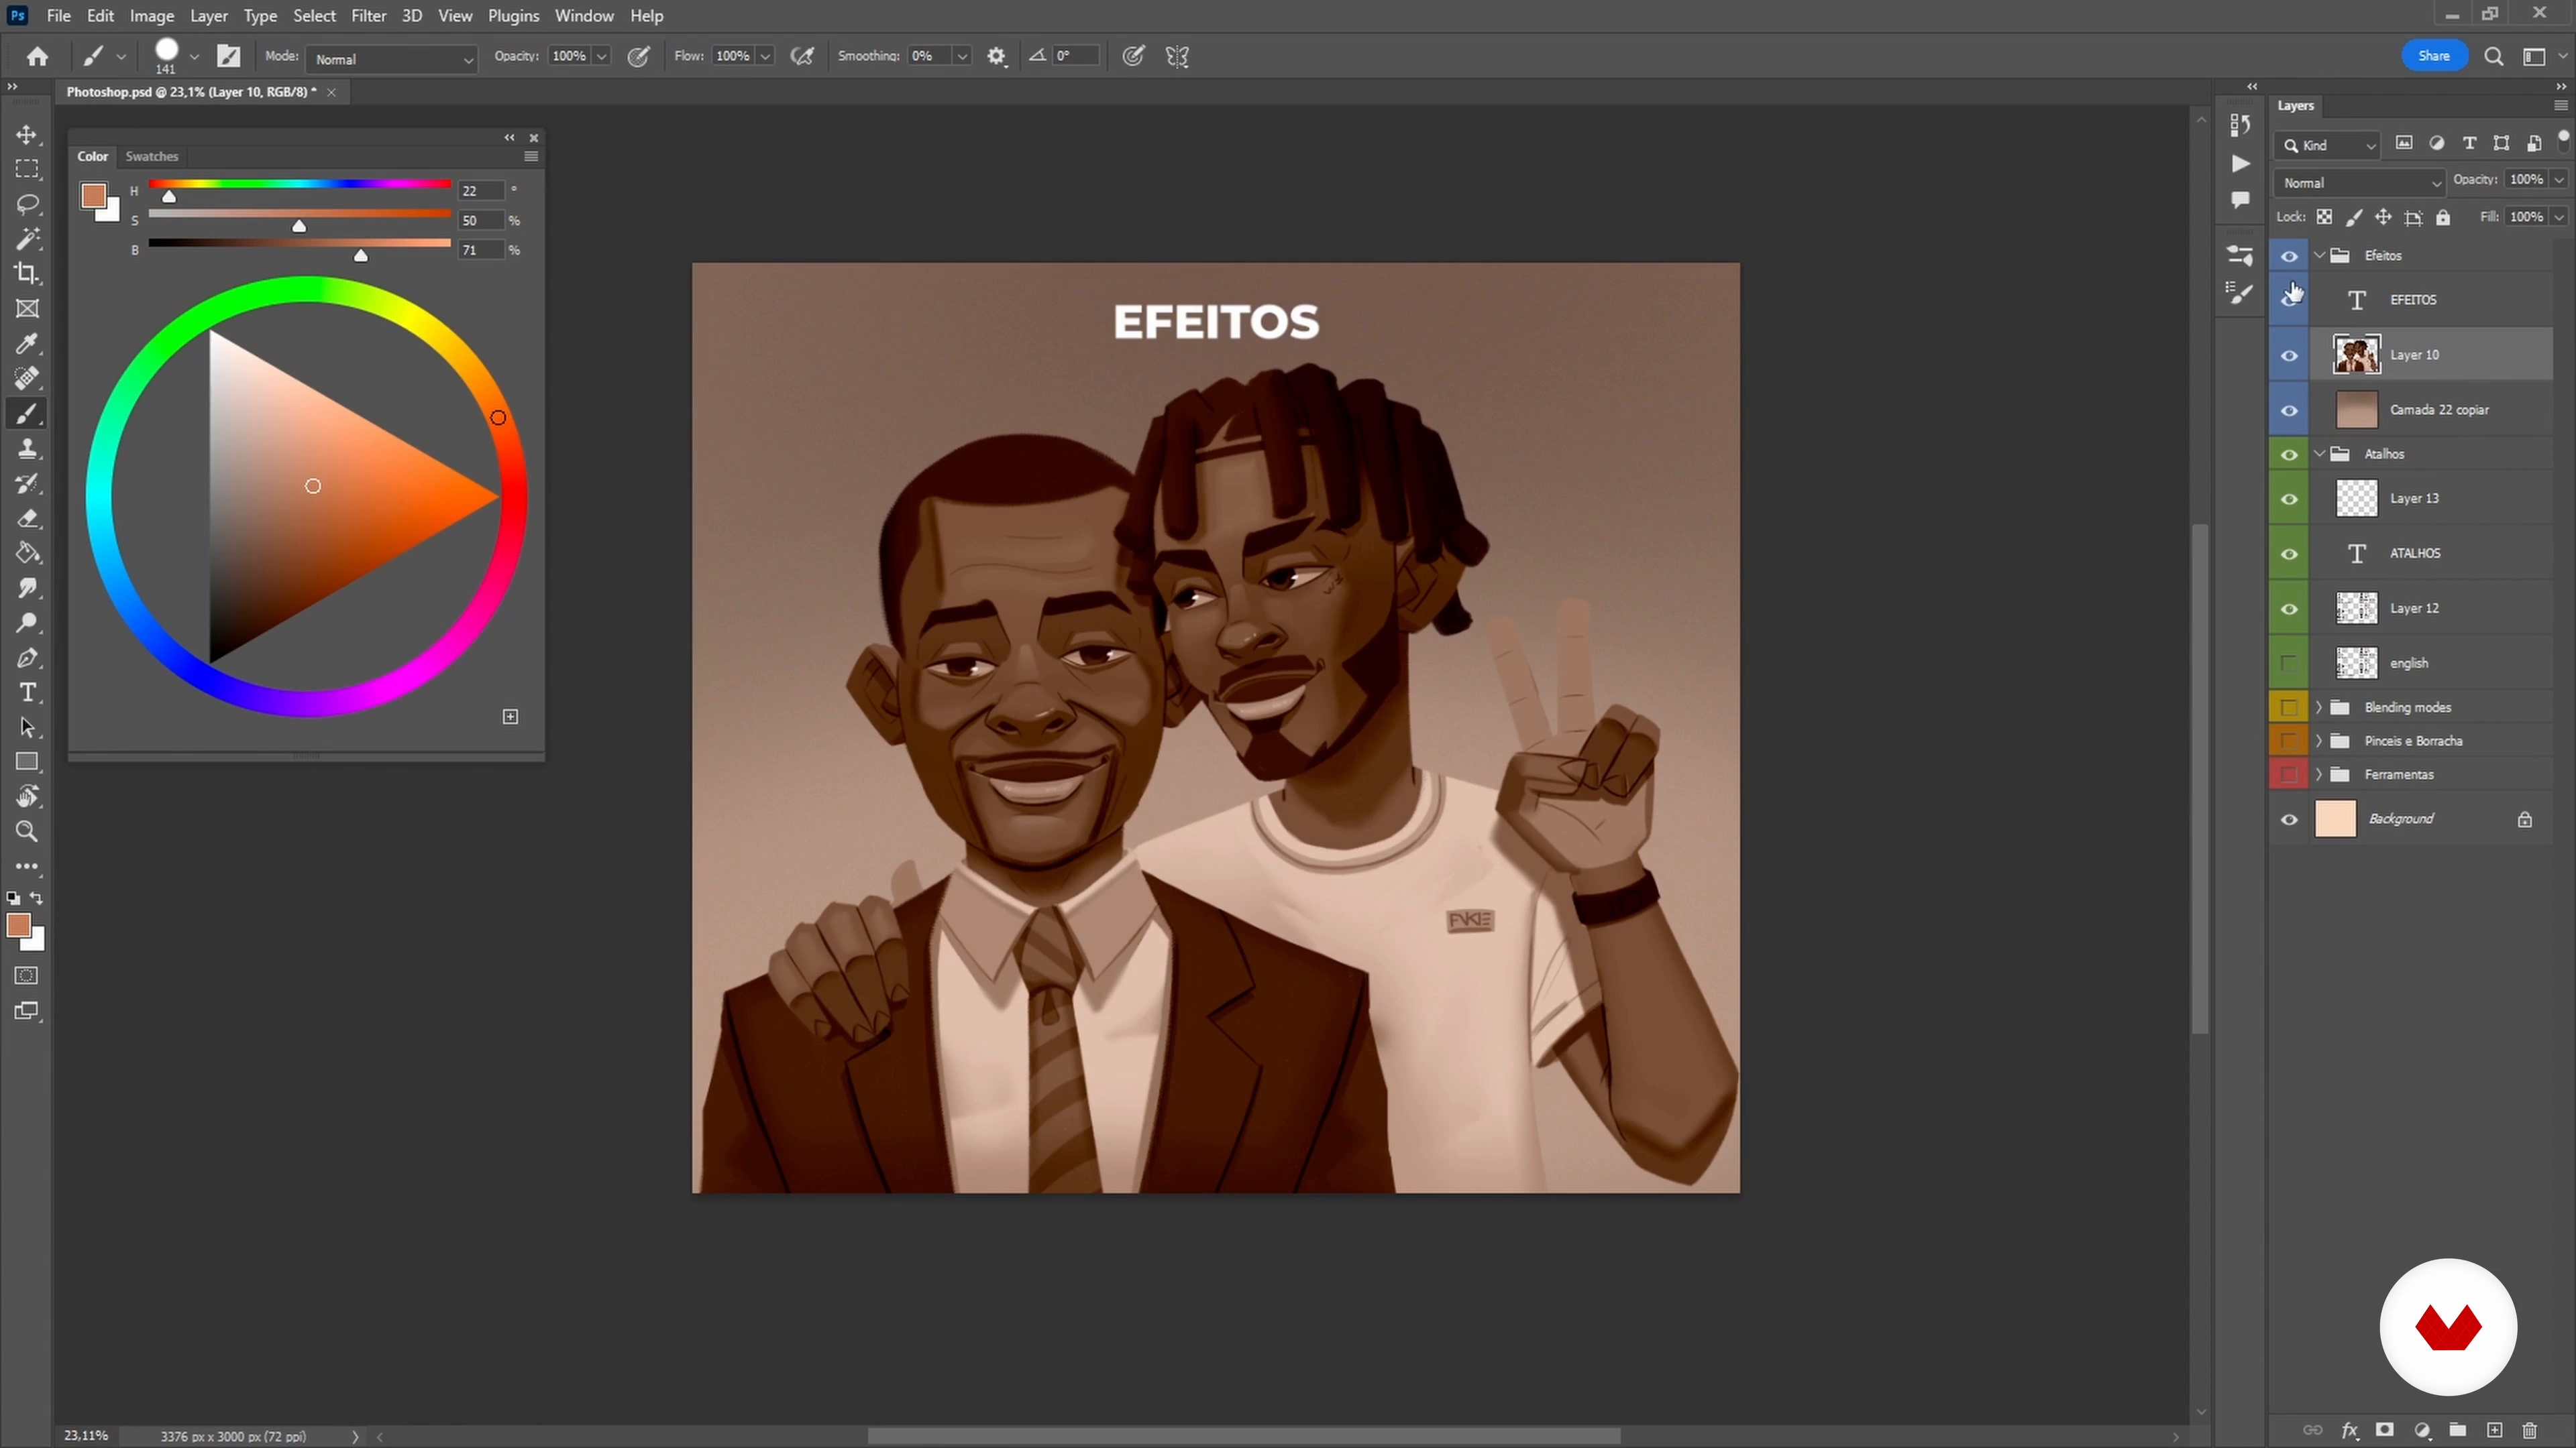
Task: Show the Blending modes group
Action: point(2289,707)
